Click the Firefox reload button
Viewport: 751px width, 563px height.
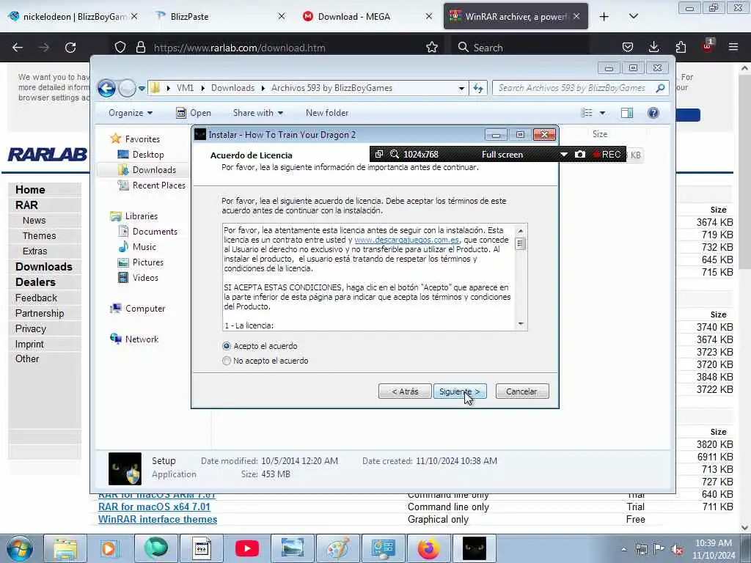click(x=70, y=48)
